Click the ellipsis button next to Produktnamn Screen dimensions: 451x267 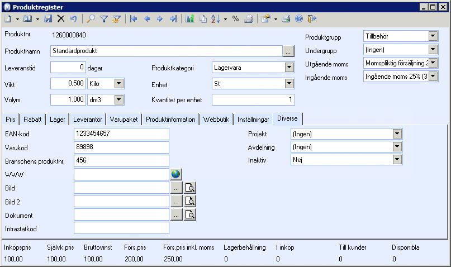click(288, 51)
